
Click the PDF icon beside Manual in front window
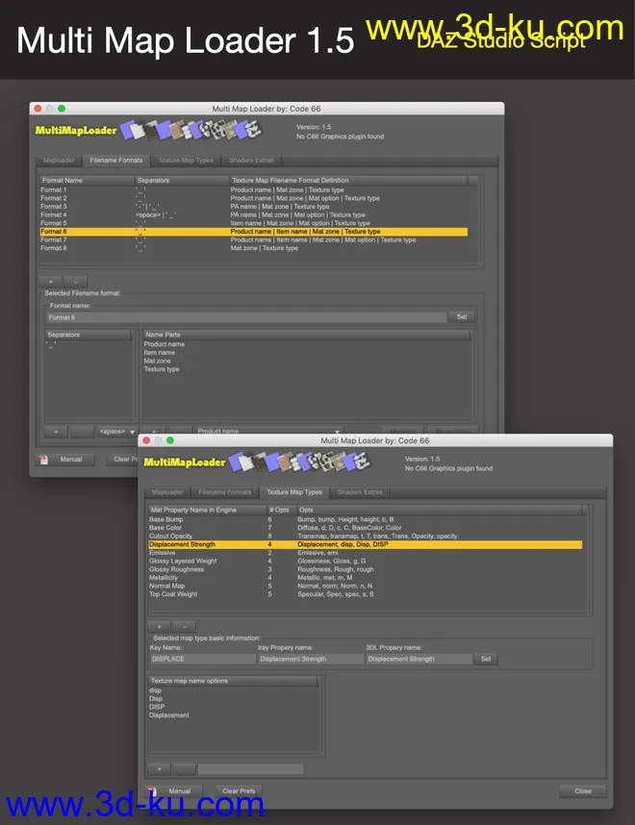point(152,791)
